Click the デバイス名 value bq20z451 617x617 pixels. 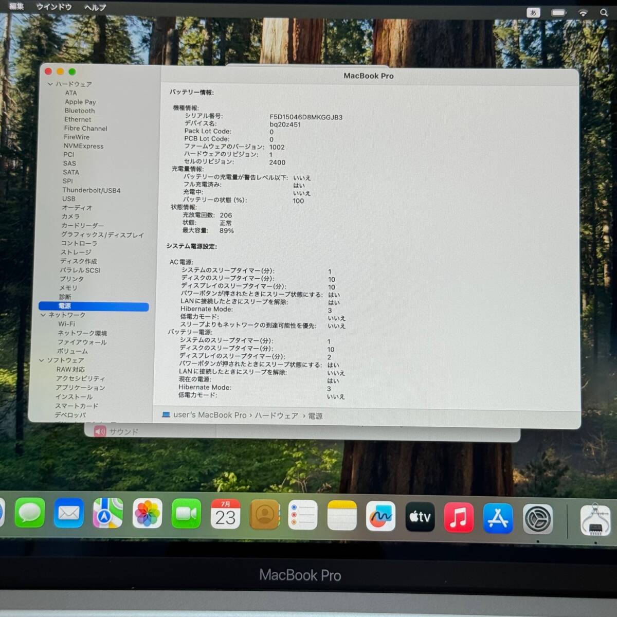[x=285, y=124]
